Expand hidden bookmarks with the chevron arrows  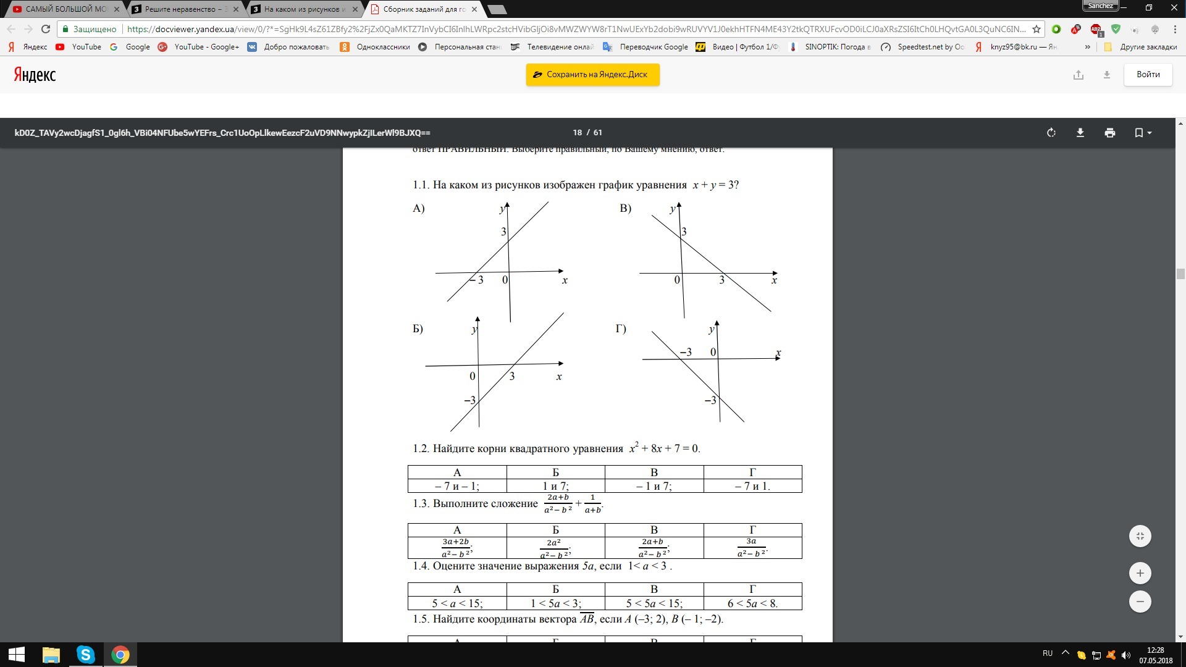(1087, 47)
